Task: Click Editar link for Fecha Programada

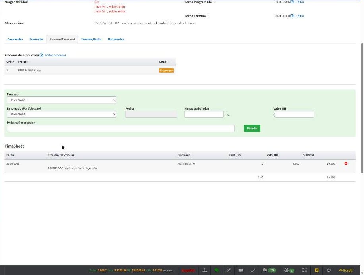Action: tap(300, 2)
